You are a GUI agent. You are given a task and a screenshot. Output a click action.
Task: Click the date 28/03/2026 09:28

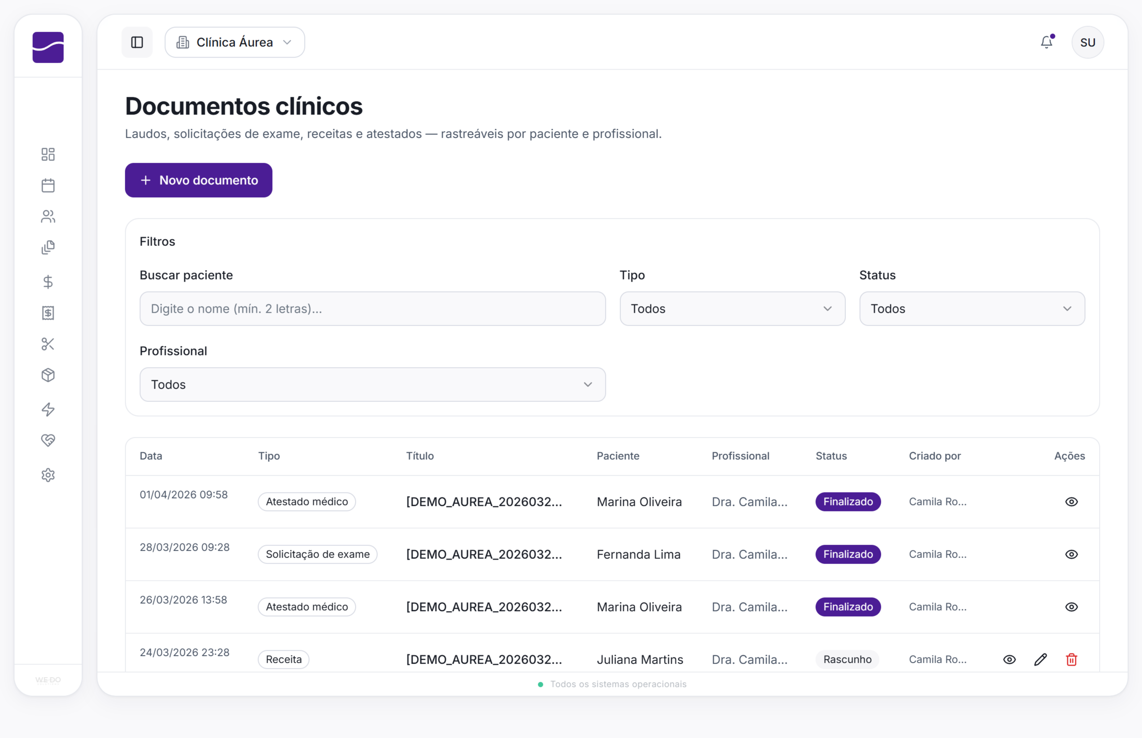184,547
